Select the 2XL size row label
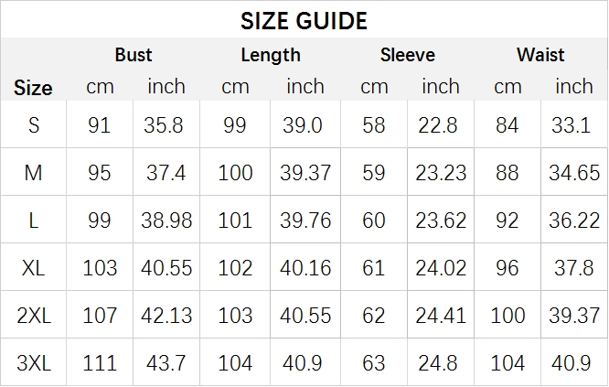The height and width of the screenshot is (387, 609). pyautogui.click(x=34, y=315)
